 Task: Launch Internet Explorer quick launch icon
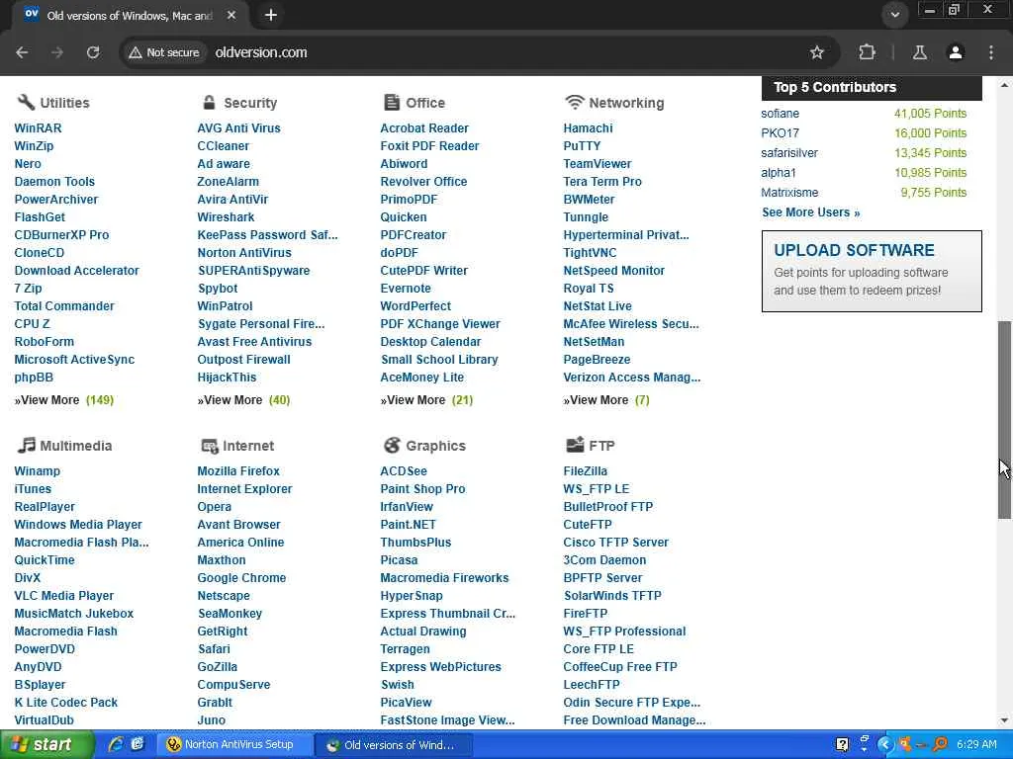(x=117, y=745)
